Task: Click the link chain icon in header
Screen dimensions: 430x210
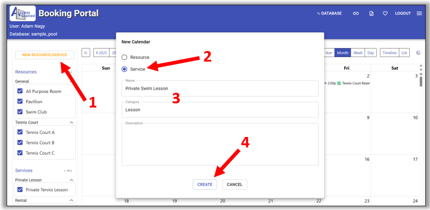Action: coord(356,14)
